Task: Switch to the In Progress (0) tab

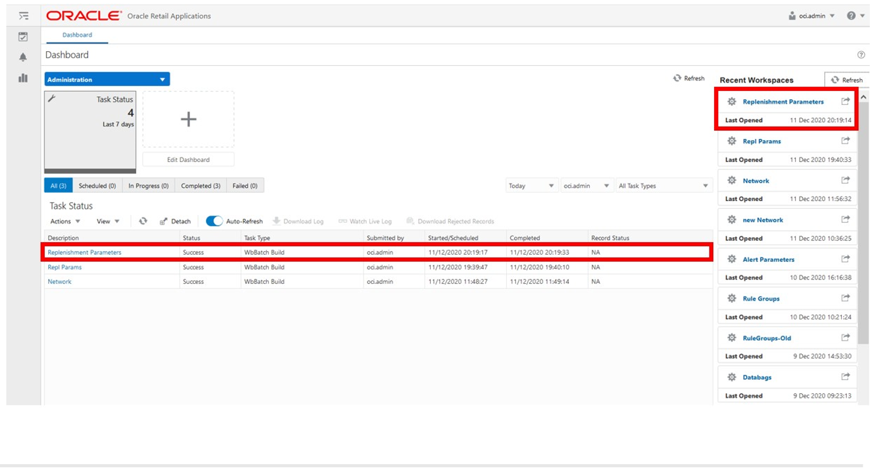Action: click(148, 186)
